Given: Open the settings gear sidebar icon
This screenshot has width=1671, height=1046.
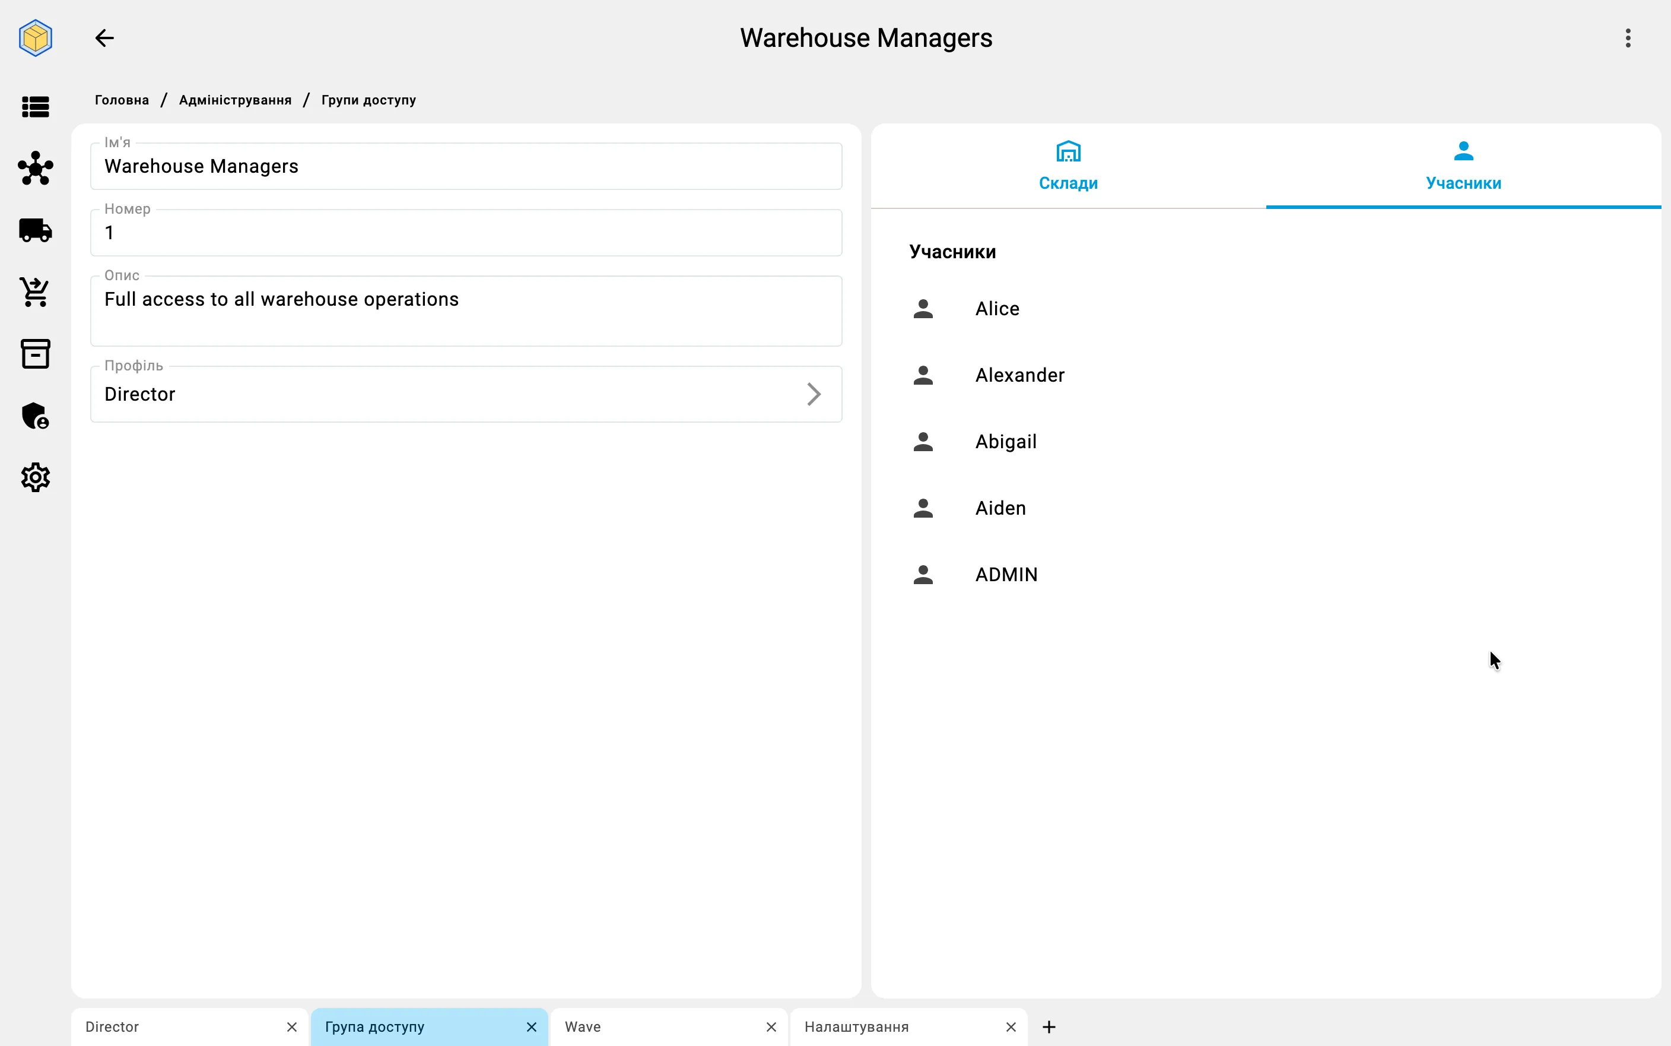Looking at the screenshot, I should click(35, 477).
